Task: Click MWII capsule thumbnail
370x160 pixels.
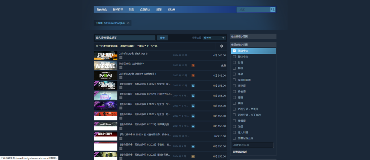Action: [106, 75]
